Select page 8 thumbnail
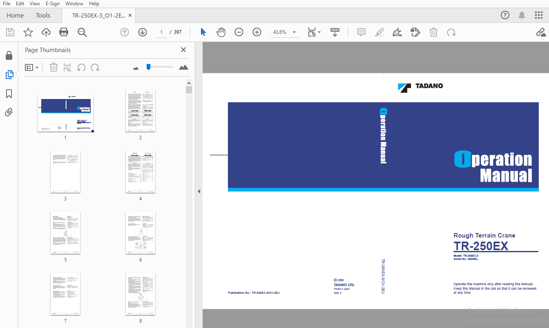Screen dimensions: 549x328 click(141, 294)
